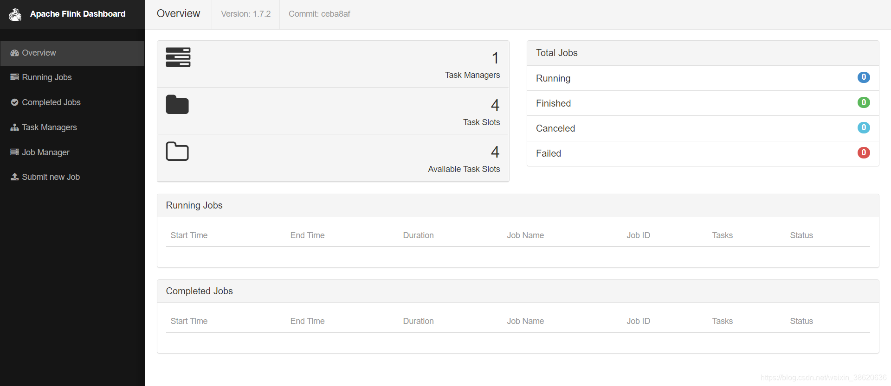Click the Running Jobs panel header
Viewport: 891px width, 386px height.
pyautogui.click(x=518, y=205)
